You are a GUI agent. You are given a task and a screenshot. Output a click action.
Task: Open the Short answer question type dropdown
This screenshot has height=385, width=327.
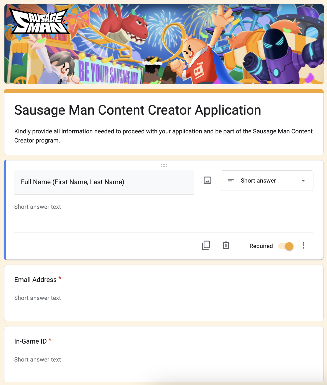click(x=267, y=181)
